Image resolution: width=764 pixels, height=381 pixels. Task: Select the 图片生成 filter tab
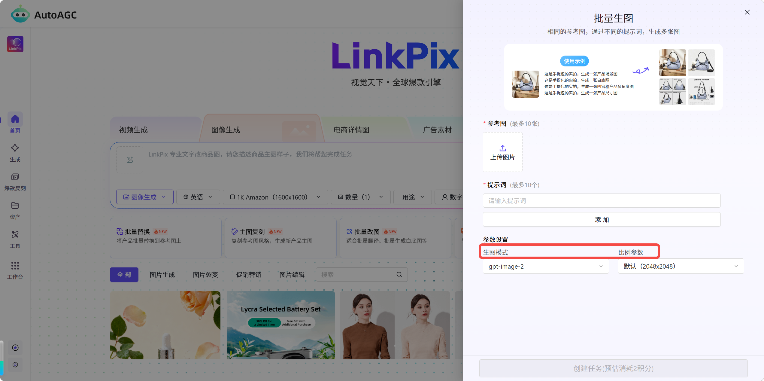(162, 274)
